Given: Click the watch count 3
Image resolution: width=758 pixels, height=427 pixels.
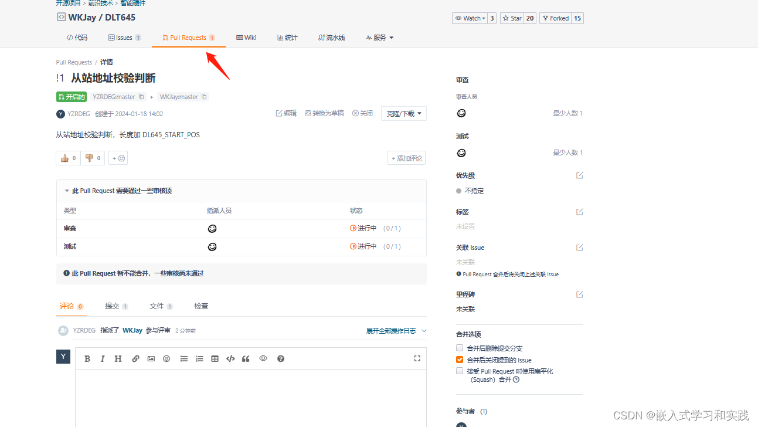Looking at the screenshot, I should point(492,18).
